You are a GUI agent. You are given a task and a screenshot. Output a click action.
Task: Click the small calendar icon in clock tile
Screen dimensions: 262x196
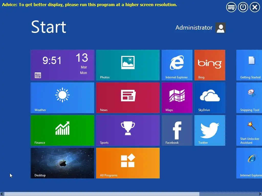pos(38,75)
